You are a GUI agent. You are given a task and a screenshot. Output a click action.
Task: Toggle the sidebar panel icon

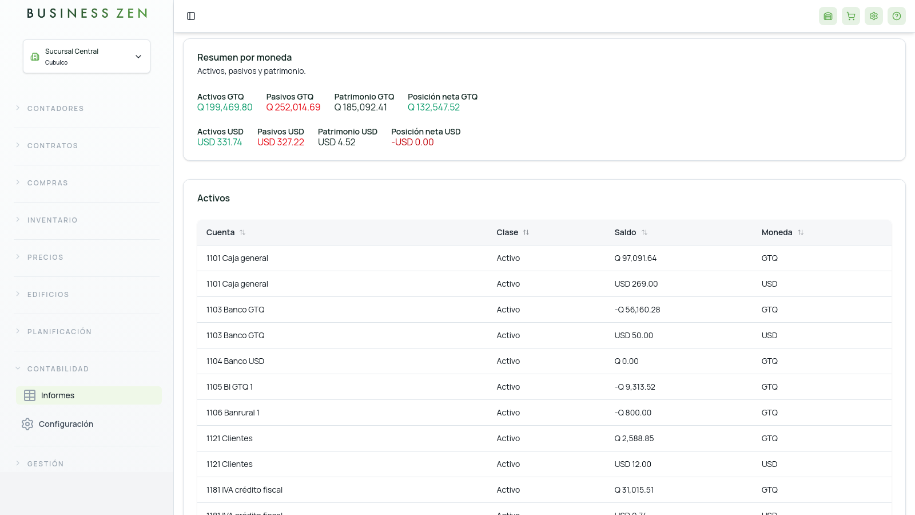[191, 16]
